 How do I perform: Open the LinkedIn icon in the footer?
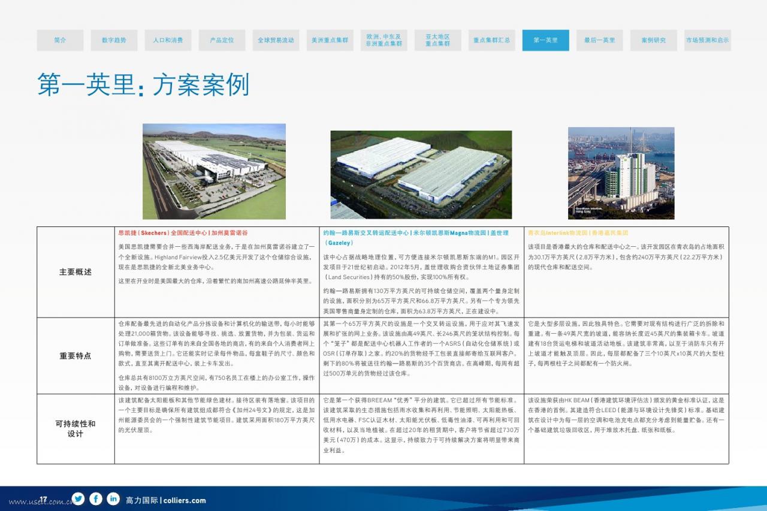pos(113,498)
